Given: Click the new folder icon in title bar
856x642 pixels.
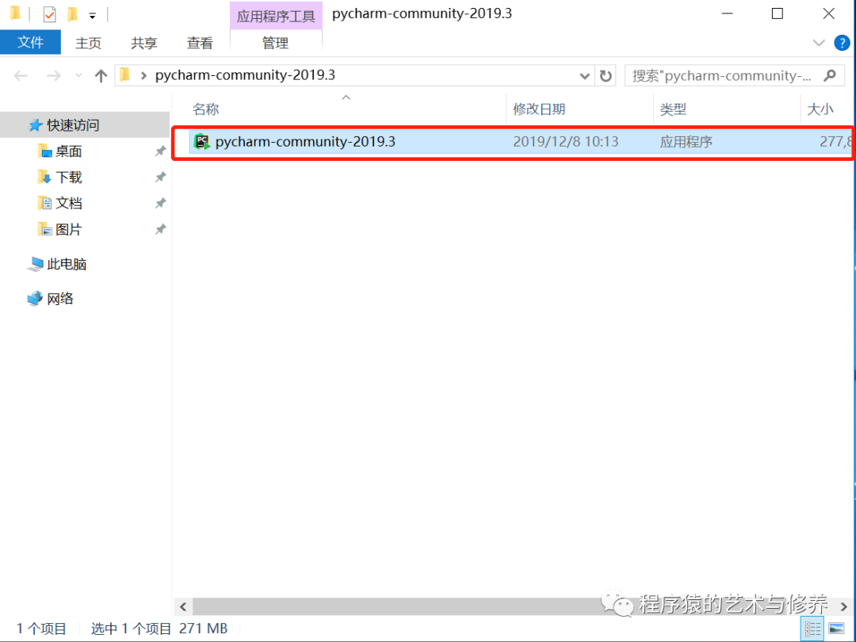Looking at the screenshot, I should pos(72,14).
